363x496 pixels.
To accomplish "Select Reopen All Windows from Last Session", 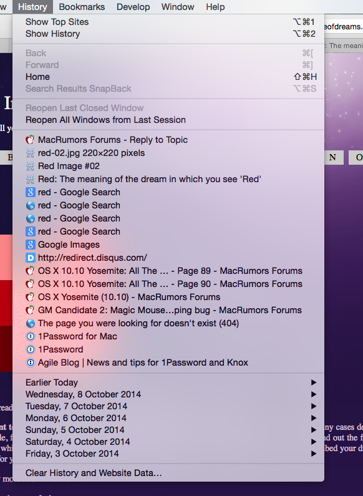I will tap(168, 120).
